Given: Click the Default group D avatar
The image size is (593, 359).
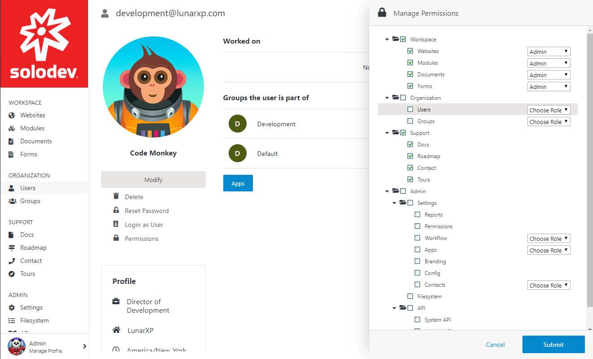Looking at the screenshot, I should [x=238, y=154].
